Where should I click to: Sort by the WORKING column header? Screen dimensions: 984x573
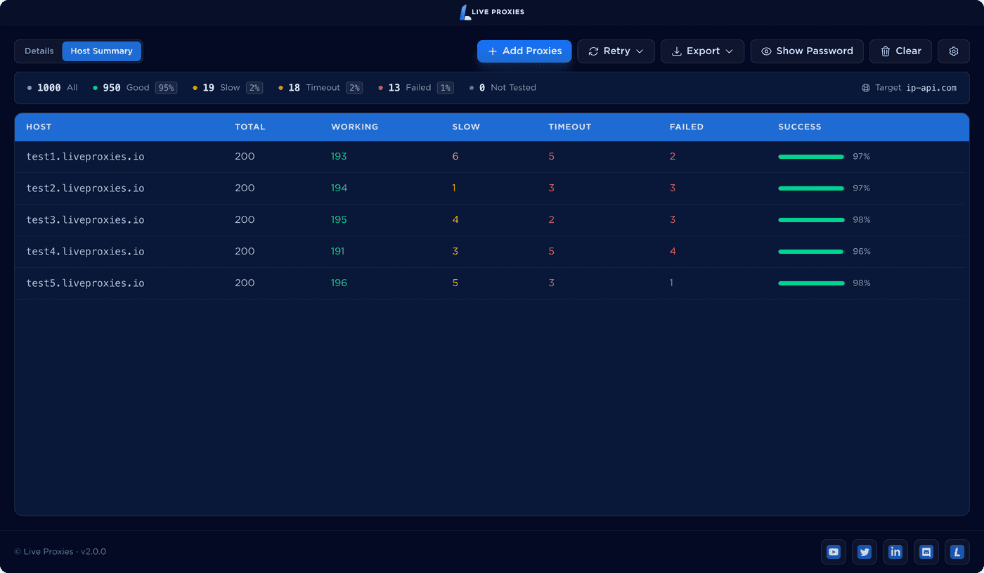click(355, 127)
